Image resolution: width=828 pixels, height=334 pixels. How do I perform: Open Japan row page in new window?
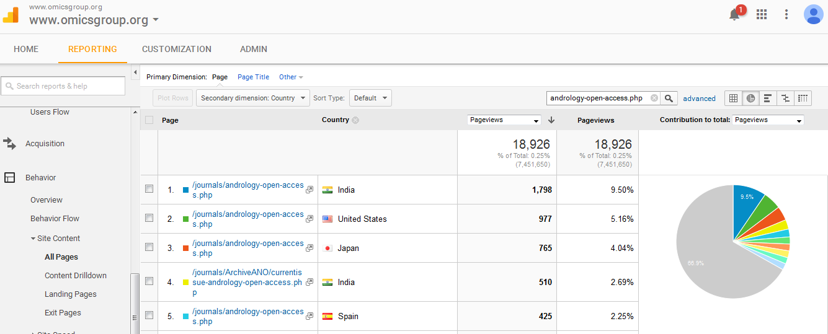pos(309,248)
